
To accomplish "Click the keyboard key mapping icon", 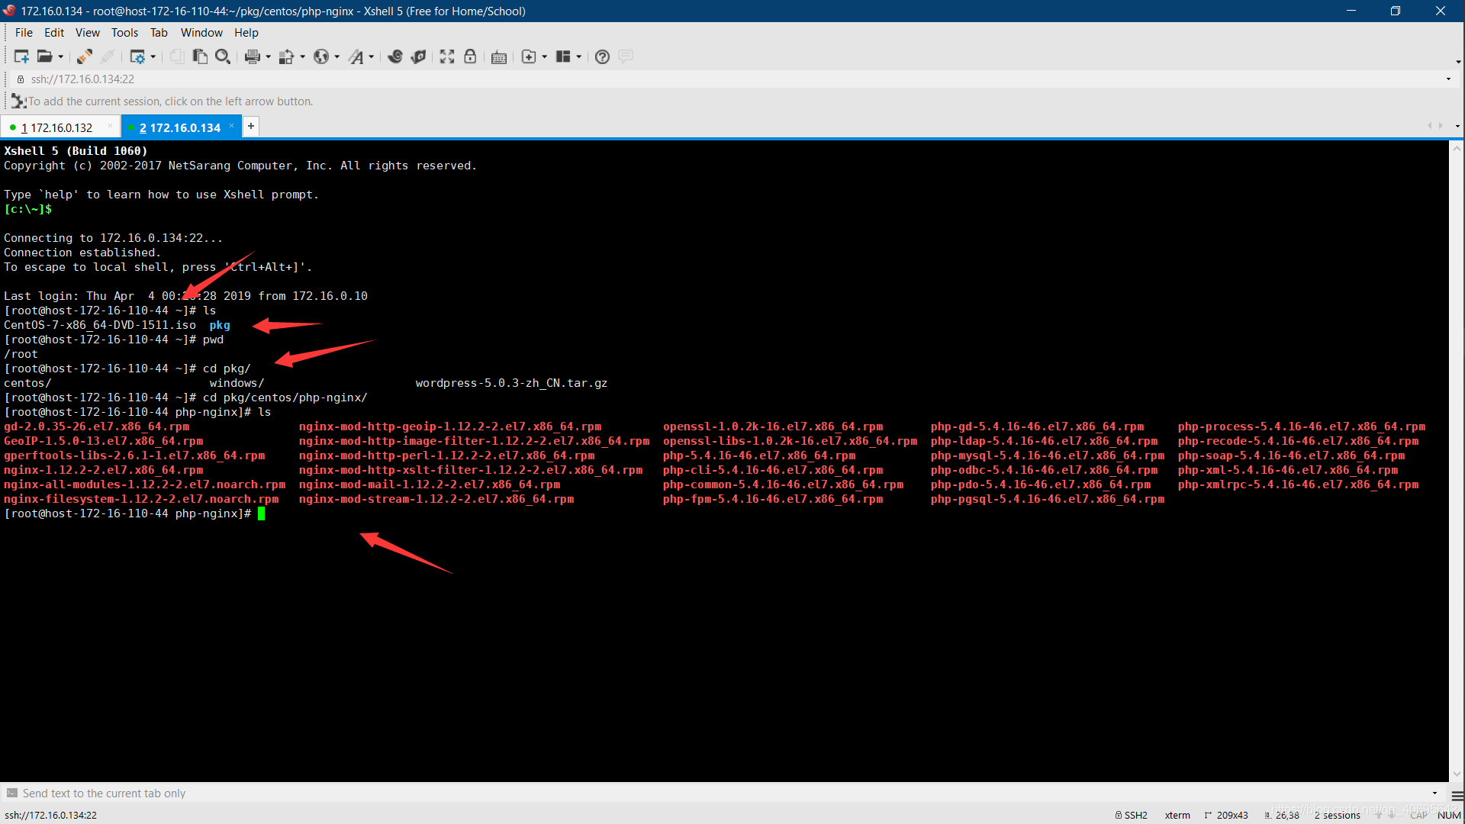I will click(499, 57).
